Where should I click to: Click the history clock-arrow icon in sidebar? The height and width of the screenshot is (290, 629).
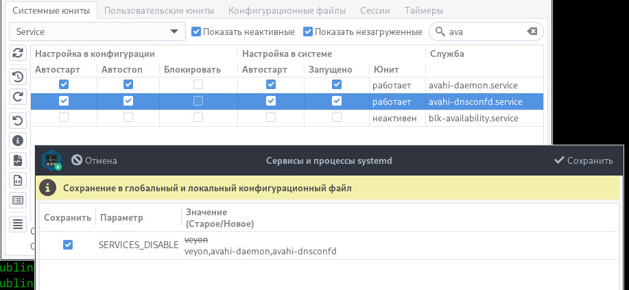tap(19, 76)
